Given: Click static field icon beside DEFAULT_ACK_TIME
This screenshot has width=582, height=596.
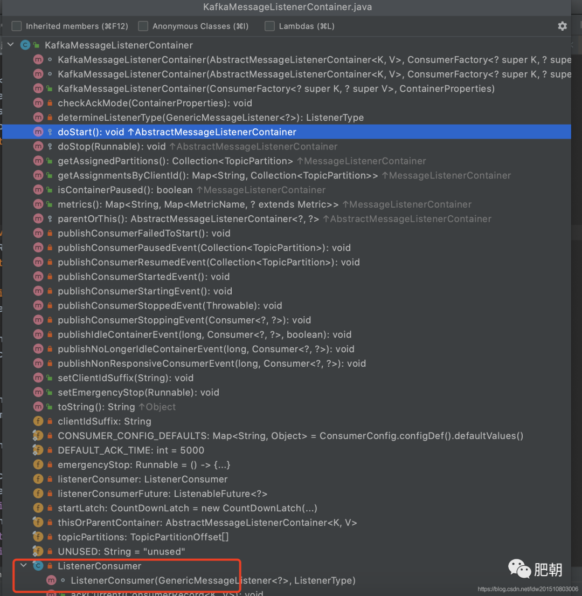Looking at the screenshot, I should [38, 450].
